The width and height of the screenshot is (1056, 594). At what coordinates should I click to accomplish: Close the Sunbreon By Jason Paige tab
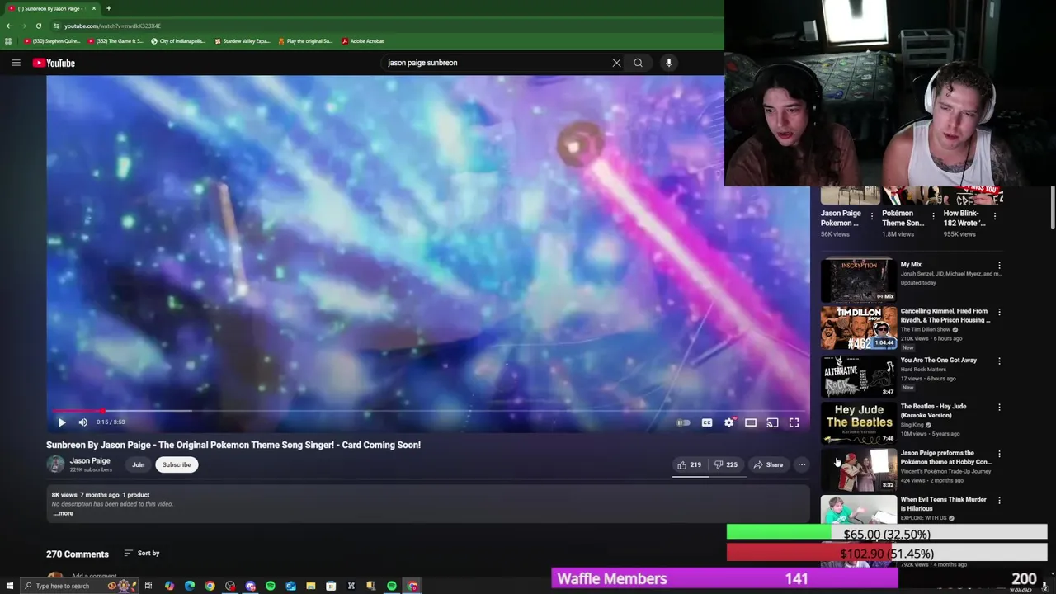(94, 8)
